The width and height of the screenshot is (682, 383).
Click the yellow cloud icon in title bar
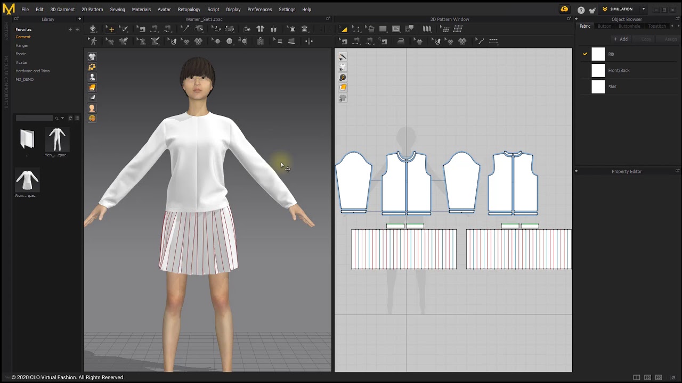click(x=564, y=9)
